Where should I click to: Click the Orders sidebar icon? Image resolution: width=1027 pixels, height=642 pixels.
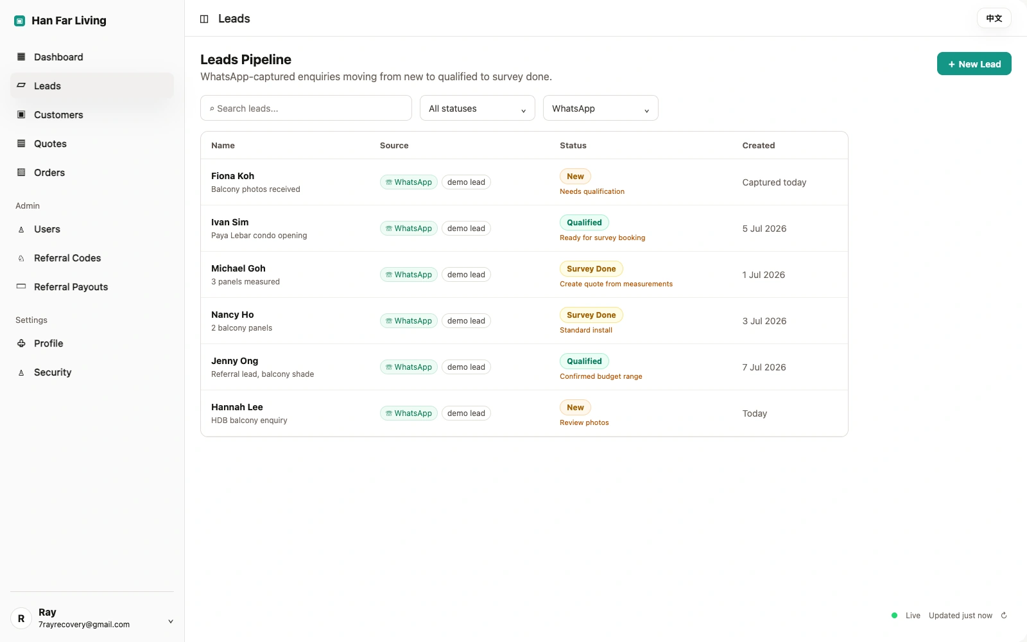pyautogui.click(x=21, y=172)
